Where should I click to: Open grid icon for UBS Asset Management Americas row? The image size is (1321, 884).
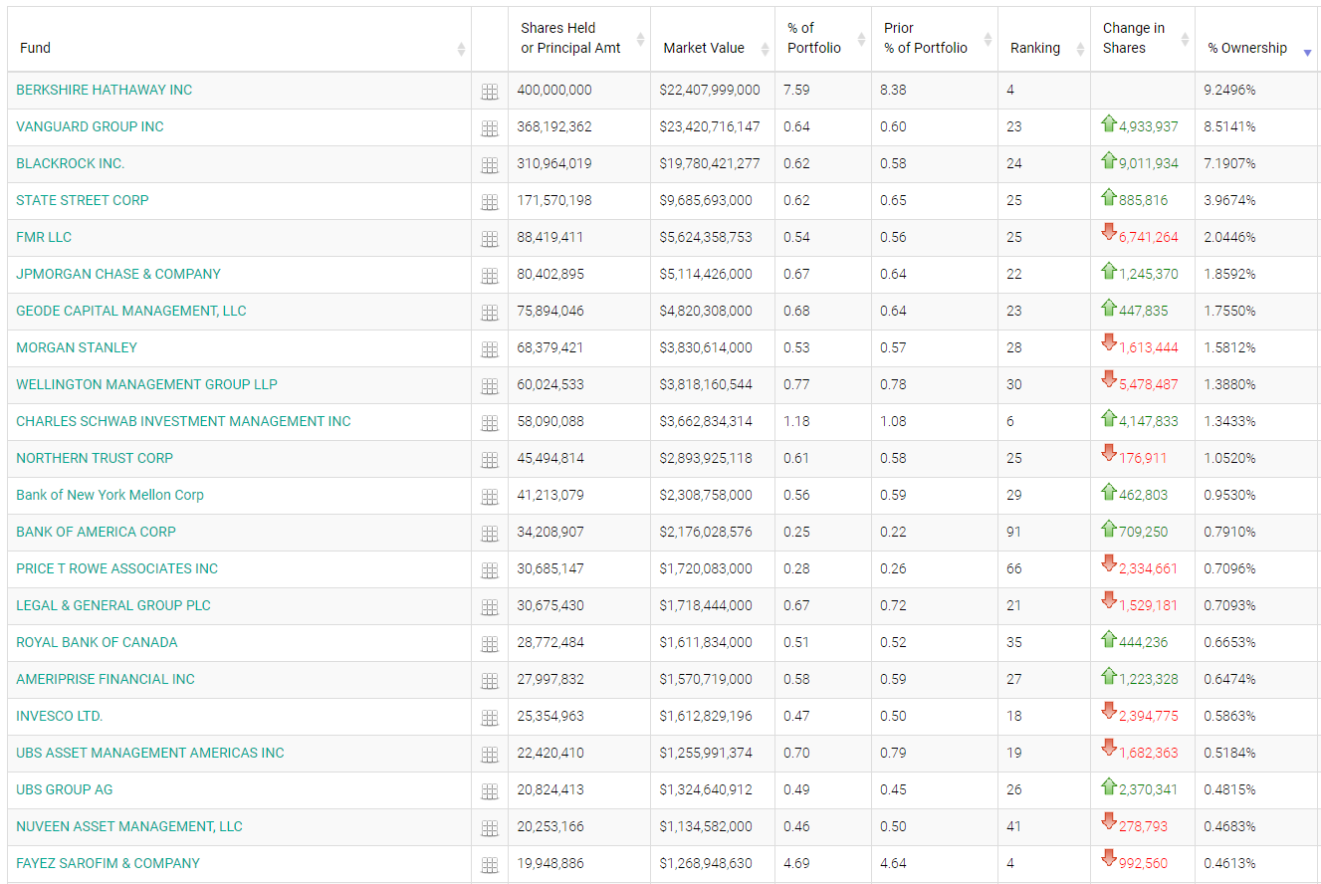[490, 755]
